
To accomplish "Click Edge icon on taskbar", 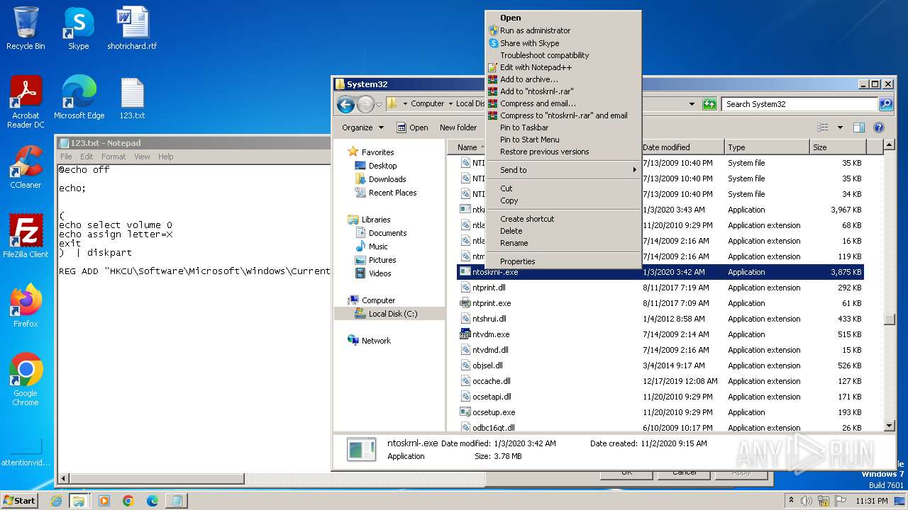I will coord(152,501).
